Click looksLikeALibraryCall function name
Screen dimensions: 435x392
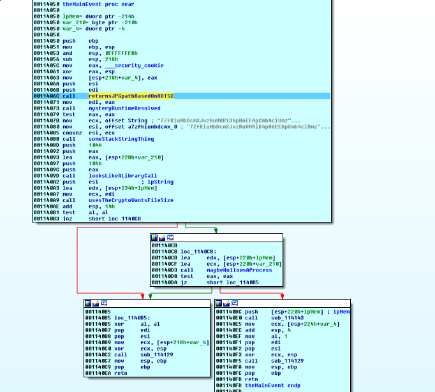coord(122,176)
